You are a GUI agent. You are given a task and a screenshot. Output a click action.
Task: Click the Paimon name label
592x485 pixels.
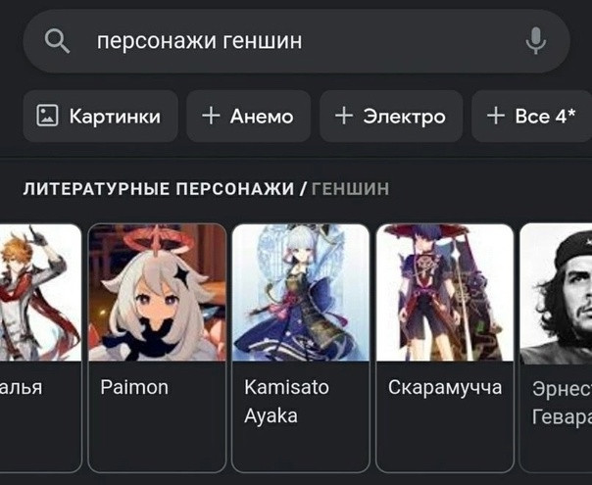[134, 388]
